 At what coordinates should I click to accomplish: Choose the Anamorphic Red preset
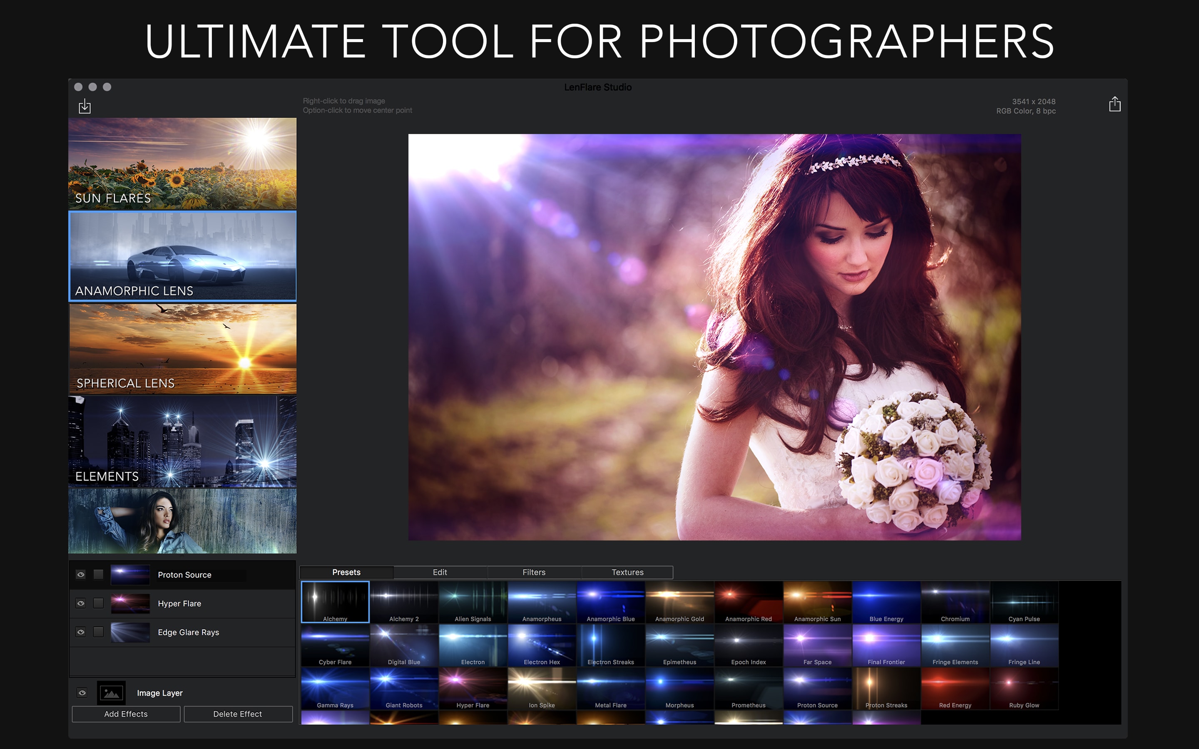point(748,602)
